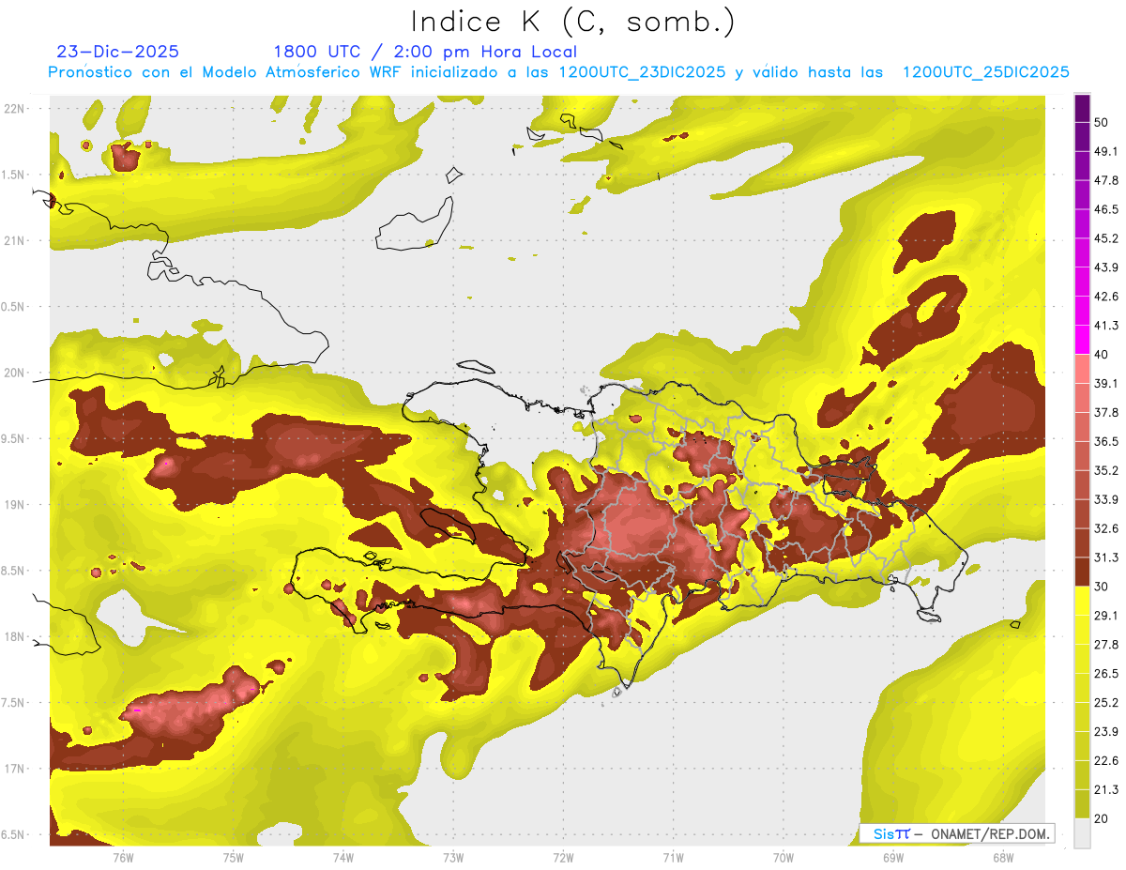Click the legend value 41.3
This screenshot has width=1126, height=870.
(1106, 326)
